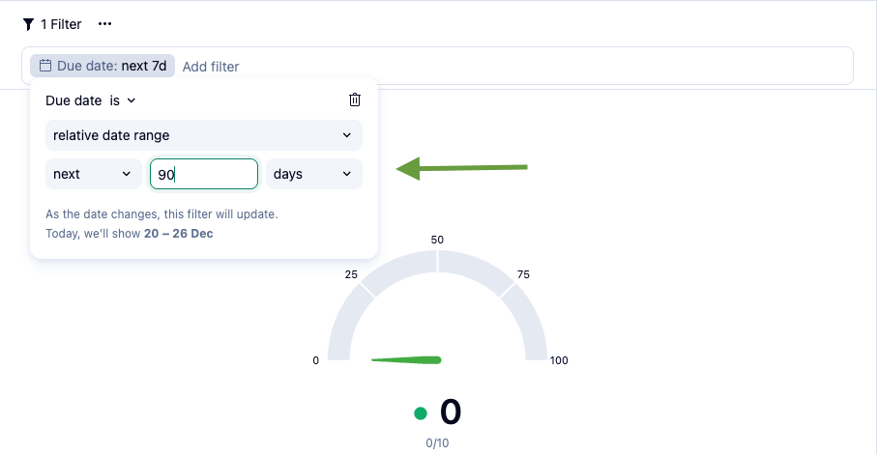The image size is (877, 454).
Task: Click the calendar icon in the Due date chip
Action: [x=45, y=66]
